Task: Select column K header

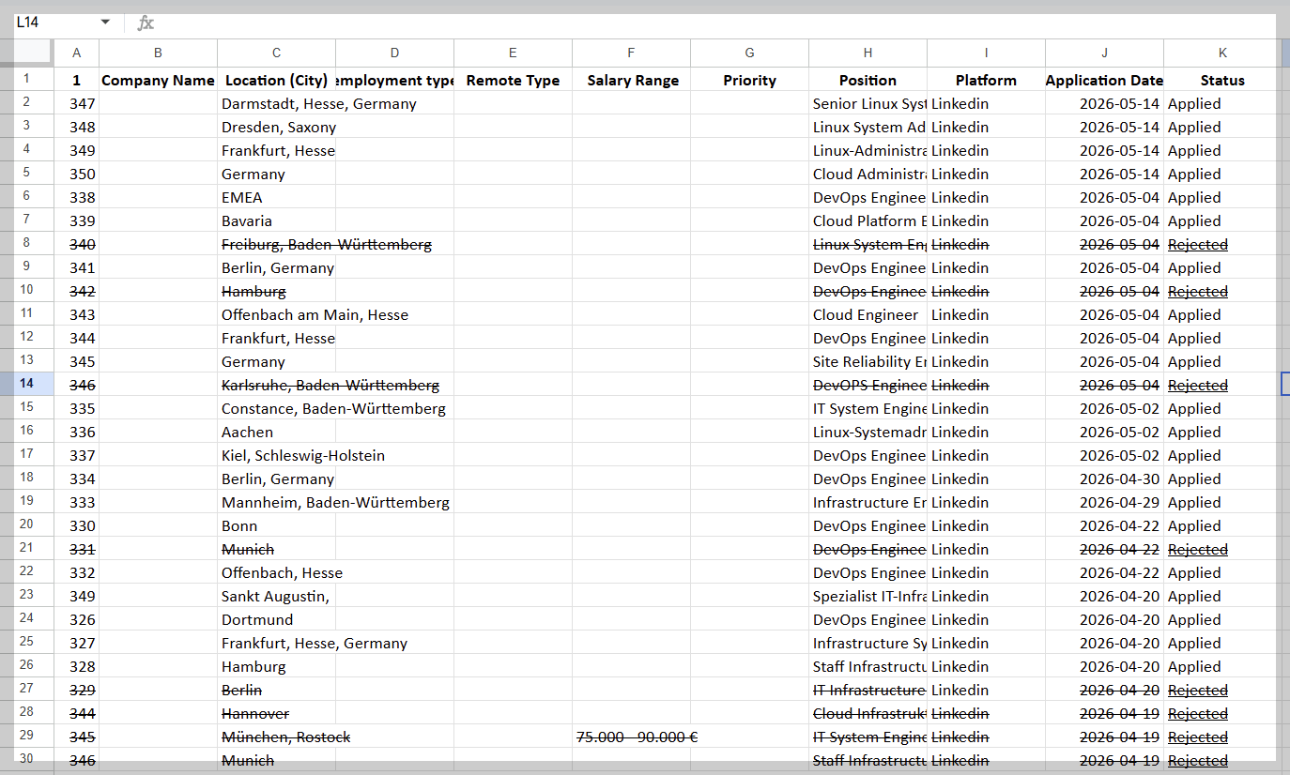Action: (1222, 53)
